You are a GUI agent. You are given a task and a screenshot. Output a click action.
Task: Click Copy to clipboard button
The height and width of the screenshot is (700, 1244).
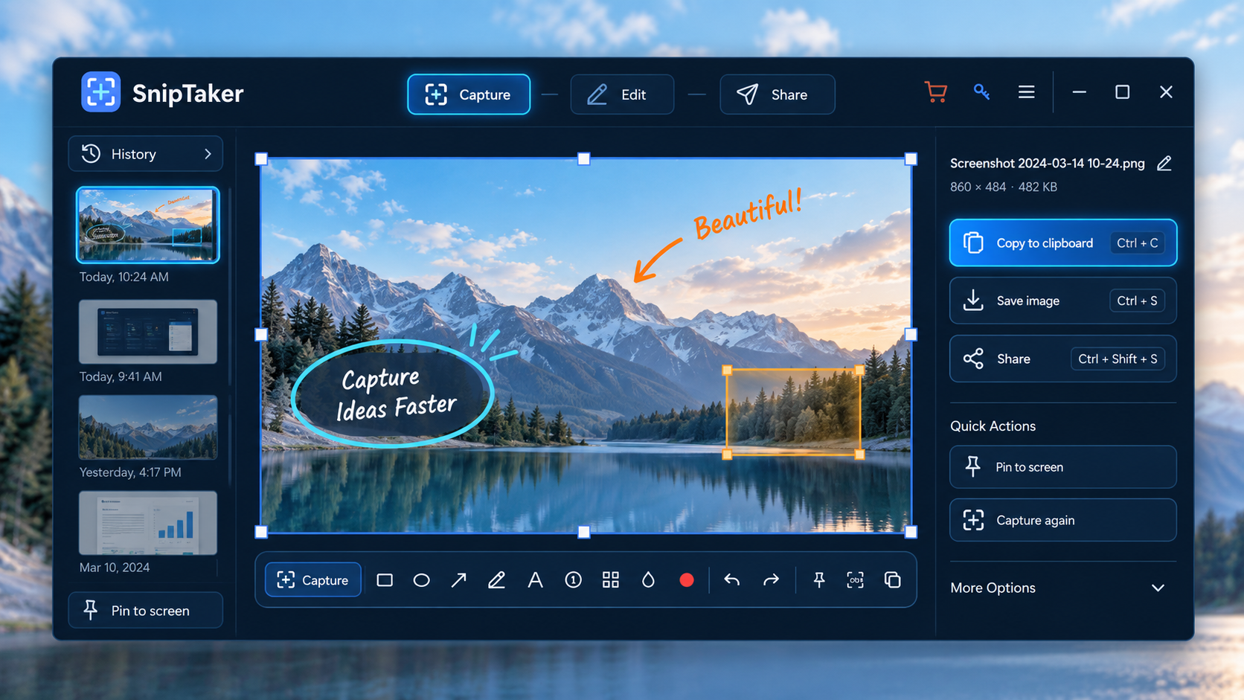[x=1063, y=243]
